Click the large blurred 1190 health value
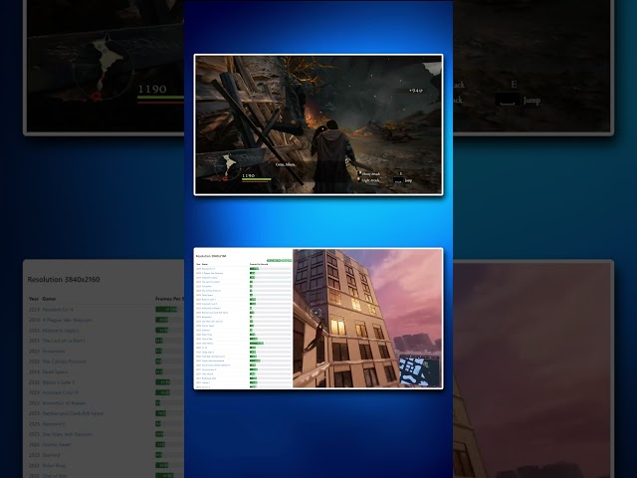637x478 pixels. (x=152, y=89)
